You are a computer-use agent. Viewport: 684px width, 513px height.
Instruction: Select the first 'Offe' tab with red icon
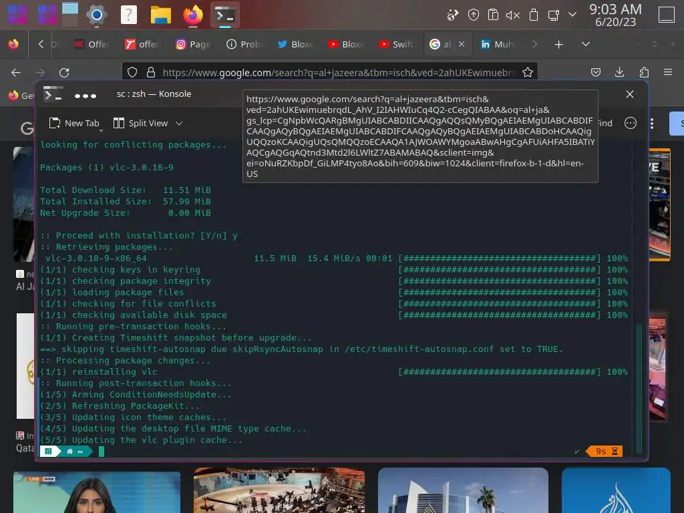click(x=92, y=44)
